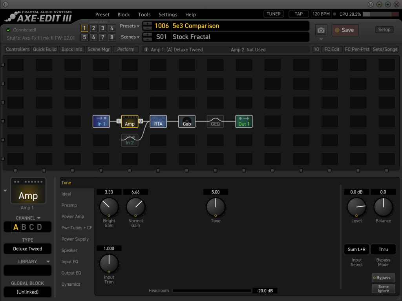Open the Bypass Mode Thru dropdown

coord(383,250)
